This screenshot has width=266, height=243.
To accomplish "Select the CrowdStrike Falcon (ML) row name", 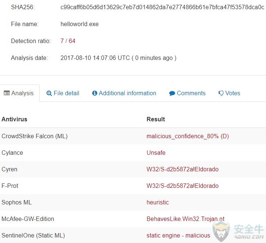I will pos(35,136).
